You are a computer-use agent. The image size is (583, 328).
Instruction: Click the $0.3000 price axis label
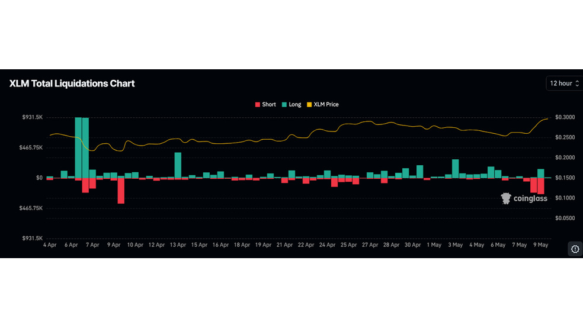click(x=565, y=117)
